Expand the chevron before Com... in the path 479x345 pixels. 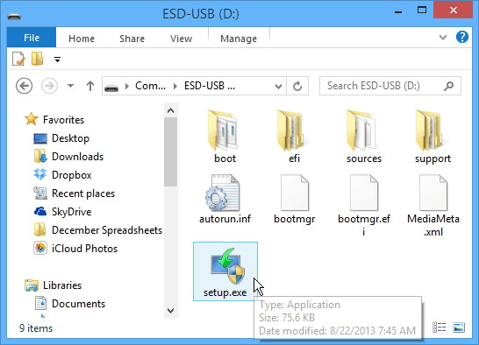[127, 87]
